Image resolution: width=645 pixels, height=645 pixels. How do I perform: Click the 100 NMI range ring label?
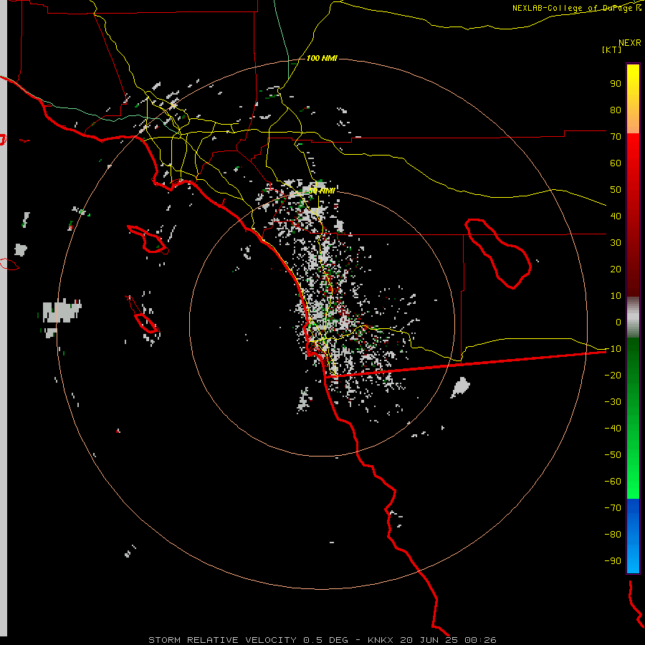[322, 59]
